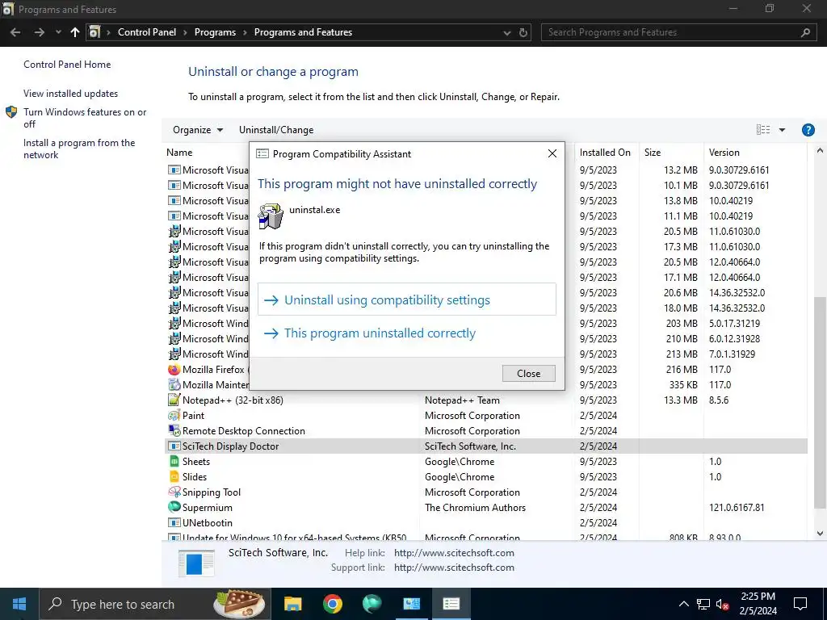Select the Slides app icon
Screen dimensions: 827x620
coord(174,476)
